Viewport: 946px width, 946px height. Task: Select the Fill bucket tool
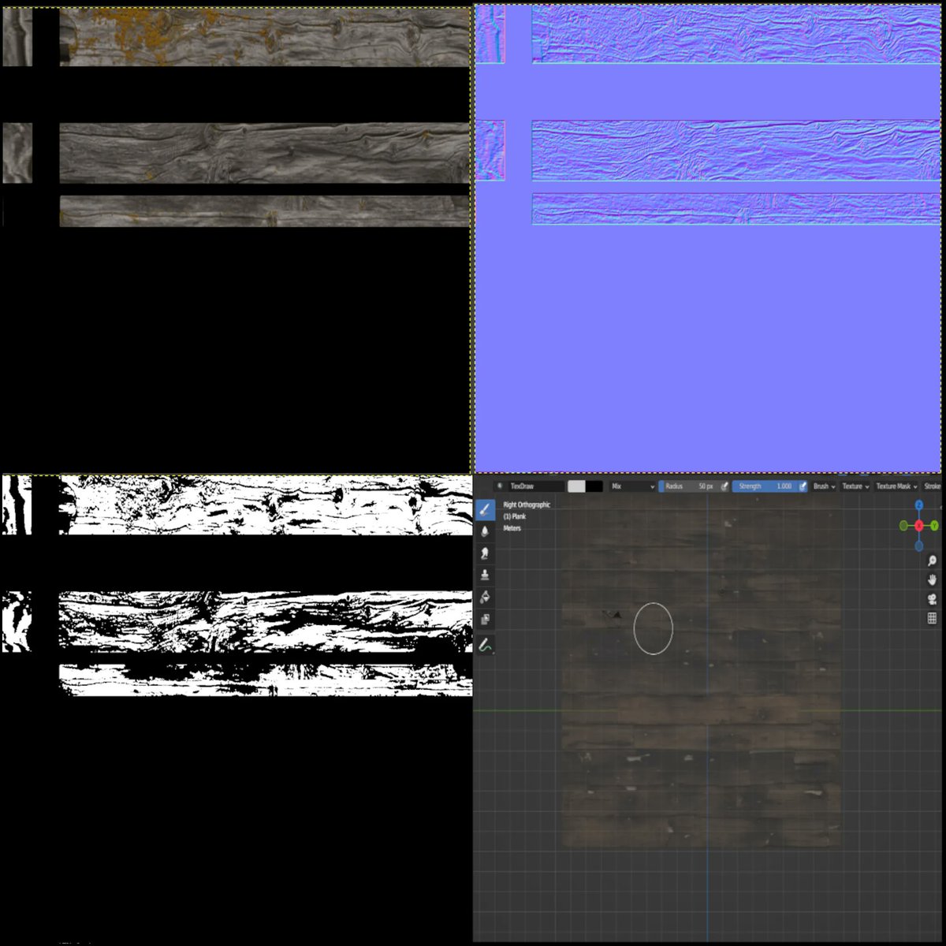pyautogui.click(x=486, y=597)
